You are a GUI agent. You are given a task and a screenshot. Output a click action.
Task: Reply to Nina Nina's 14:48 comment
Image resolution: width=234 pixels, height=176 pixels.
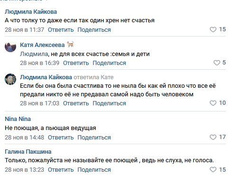click(61, 138)
